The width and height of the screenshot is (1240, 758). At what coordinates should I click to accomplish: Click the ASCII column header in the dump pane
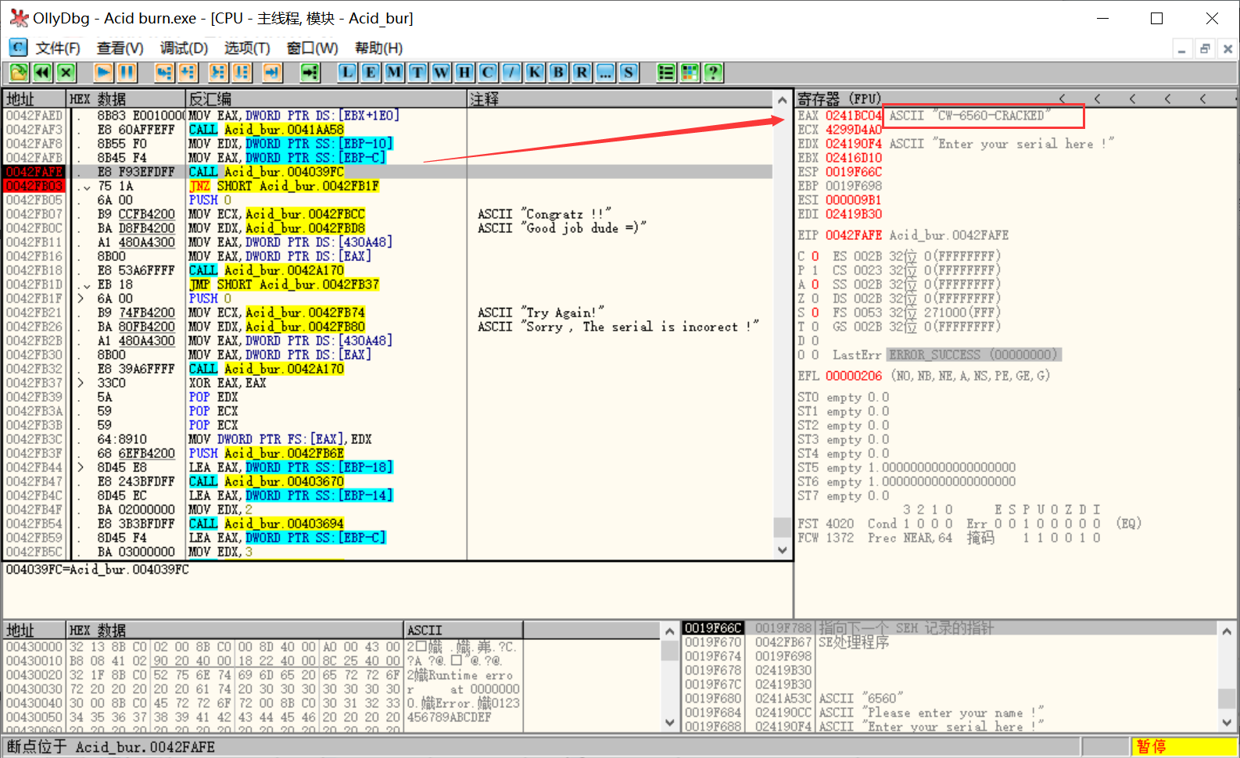click(463, 630)
